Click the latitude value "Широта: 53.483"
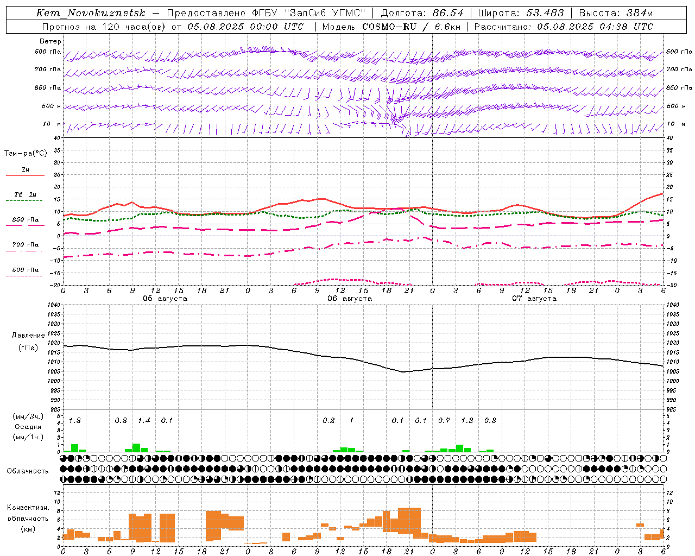The image size is (695, 556). 521,13
